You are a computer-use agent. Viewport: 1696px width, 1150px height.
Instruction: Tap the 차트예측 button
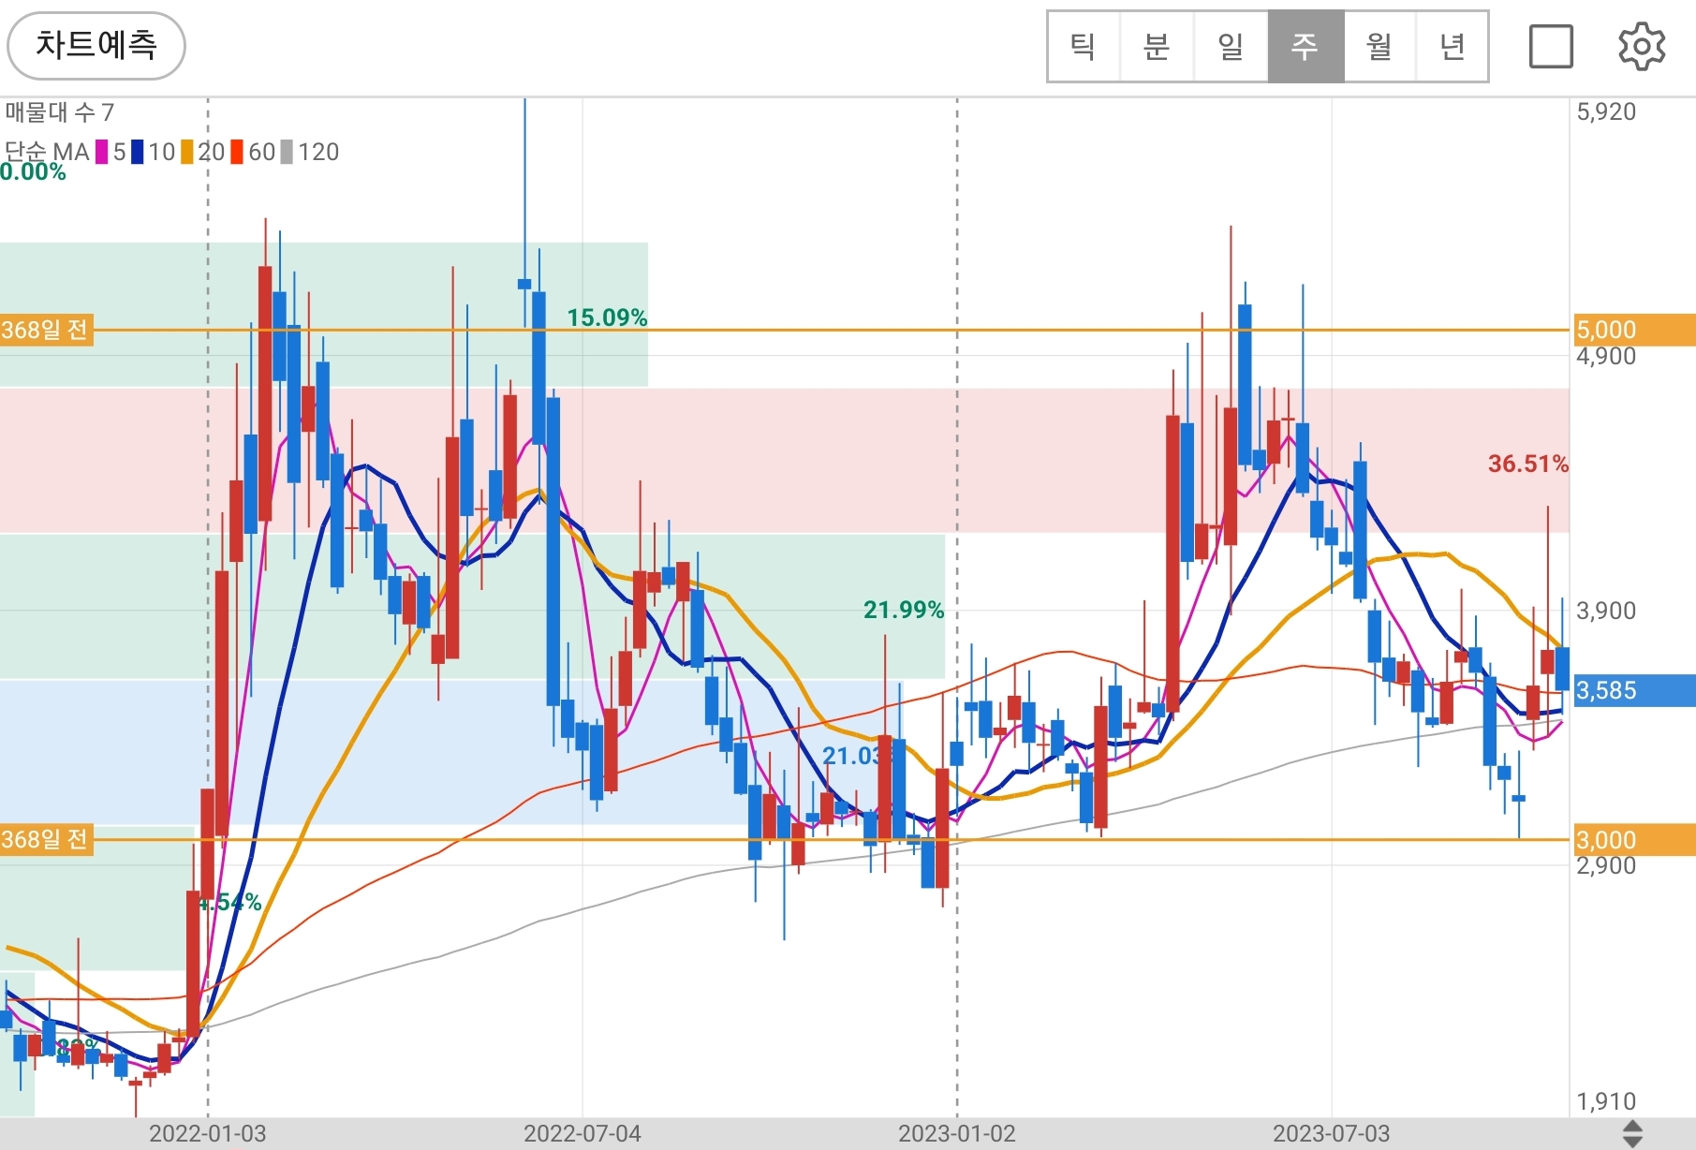[x=96, y=45]
